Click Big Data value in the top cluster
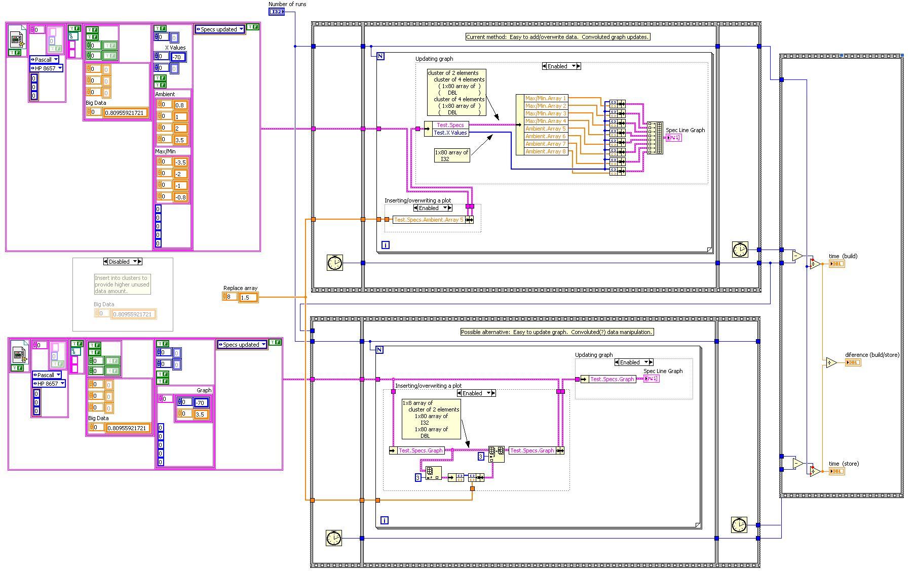This screenshot has height=576, width=915. coord(126,113)
